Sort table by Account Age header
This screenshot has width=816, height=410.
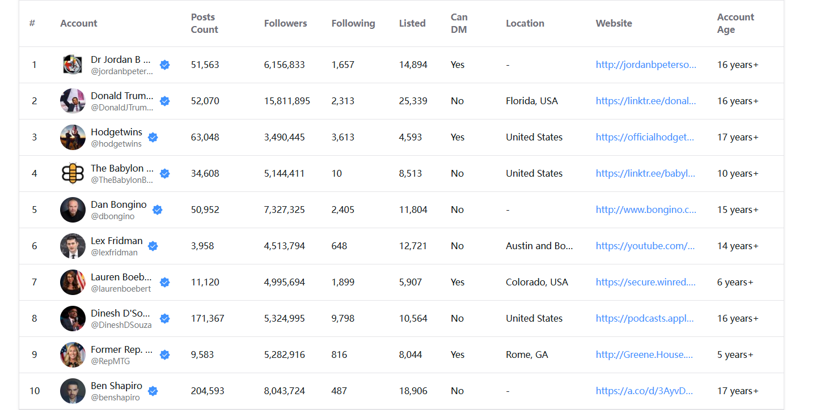[x=735, y=23]
